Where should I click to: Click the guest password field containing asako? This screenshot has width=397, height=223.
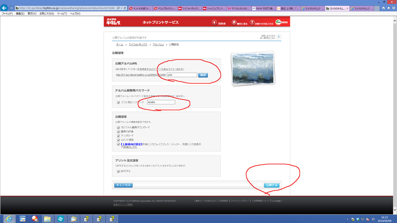(161, 102)
